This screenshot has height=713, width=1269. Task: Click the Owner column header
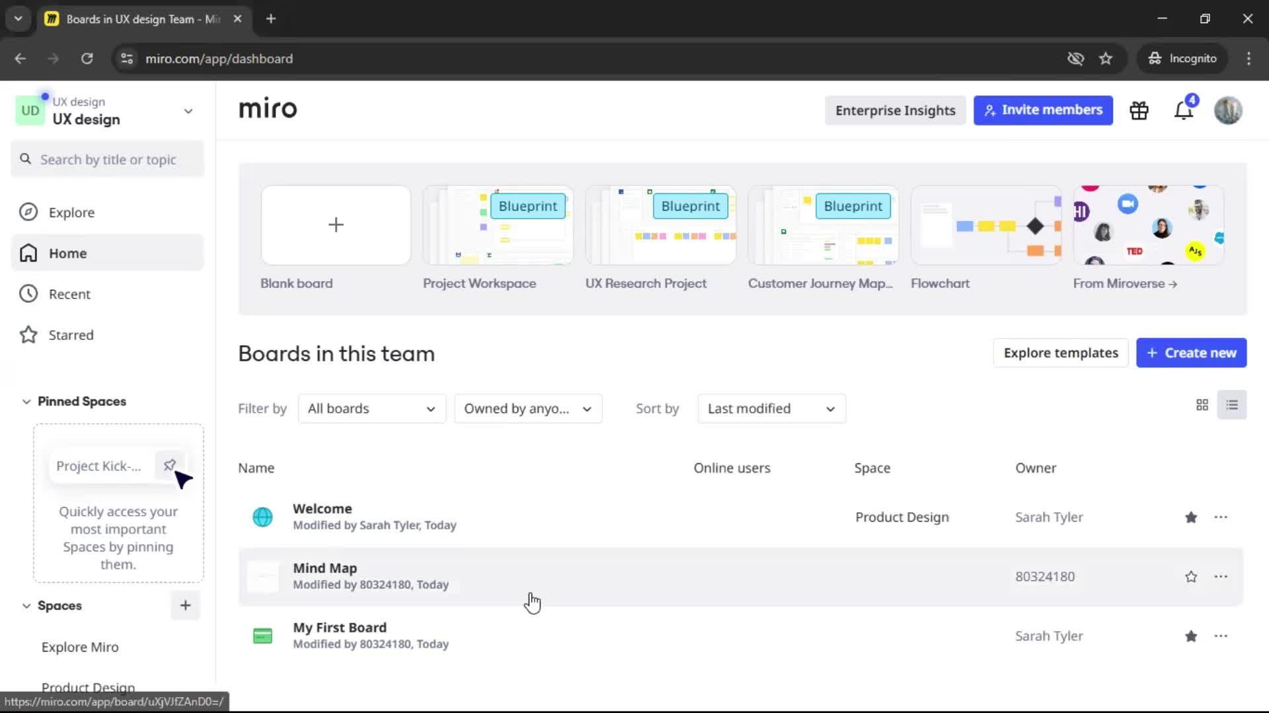coord(1036,468)
